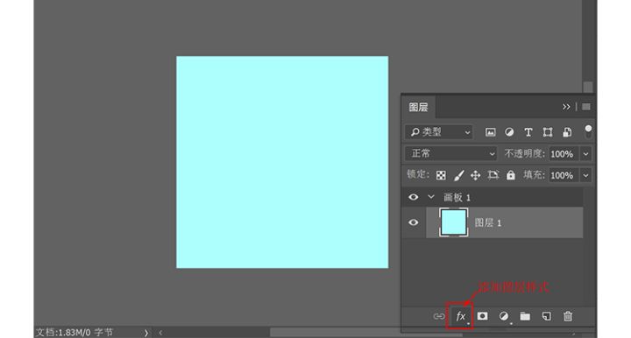Create new fill or adjustment layer

(x=503, y=316)
